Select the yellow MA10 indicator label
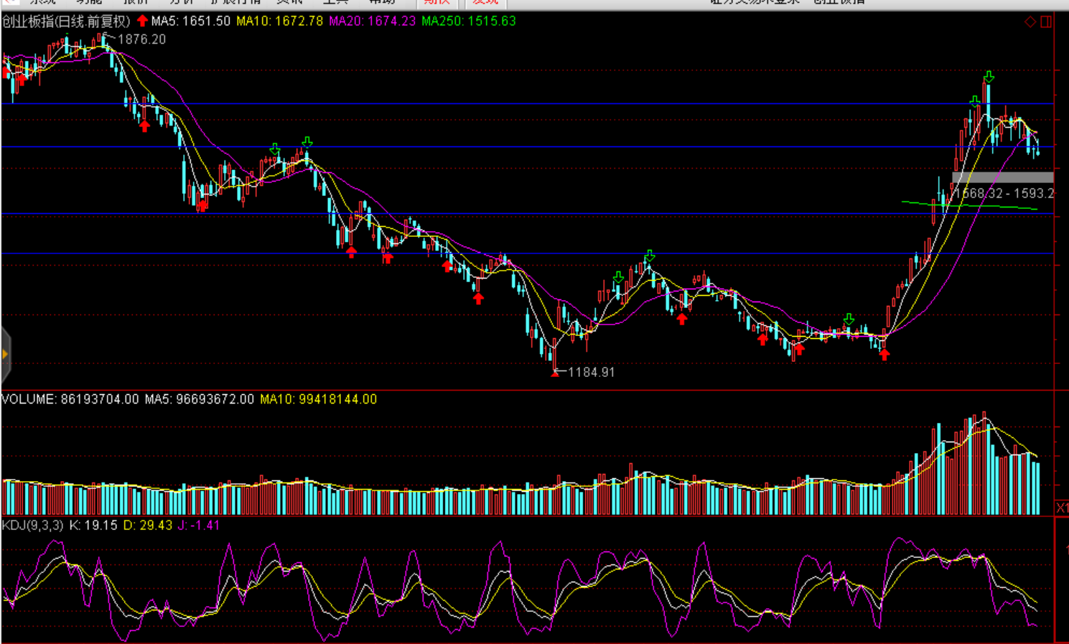This screenshot has width=1069, height=644. click(x=280, y=22)
